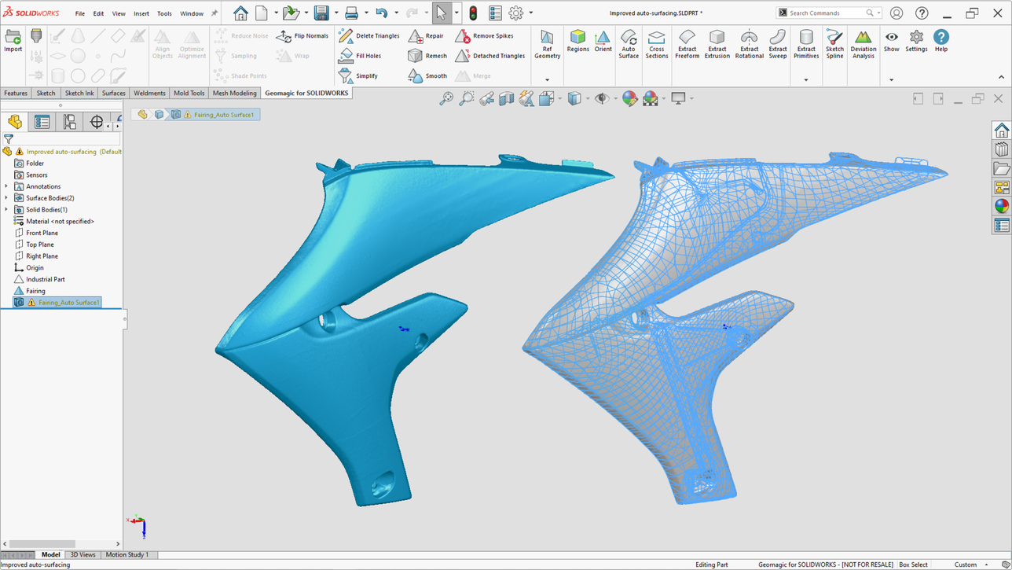This screenshot has width=1012, height=570.
Task: Toggle Hide/Show Items eye in view toolbar
Action: pos(601,98)
